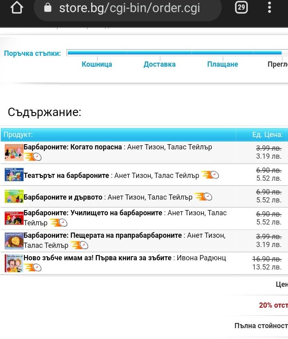Tap the padlock icon in address bar
The width and height of the screenshot is (288, 339).
(48, 8)
